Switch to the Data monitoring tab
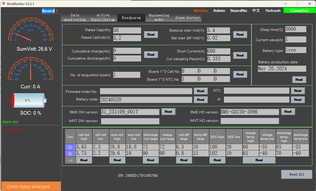The width and height of the screenshot is (316, 191). point(75,17)
